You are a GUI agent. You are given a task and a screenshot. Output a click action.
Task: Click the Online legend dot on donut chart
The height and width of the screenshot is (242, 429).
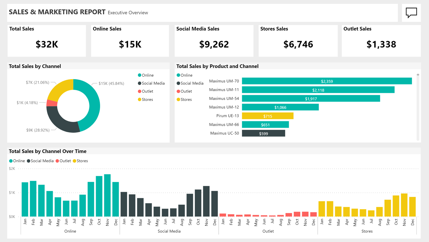pyautogui.click(x=140, y=75)
